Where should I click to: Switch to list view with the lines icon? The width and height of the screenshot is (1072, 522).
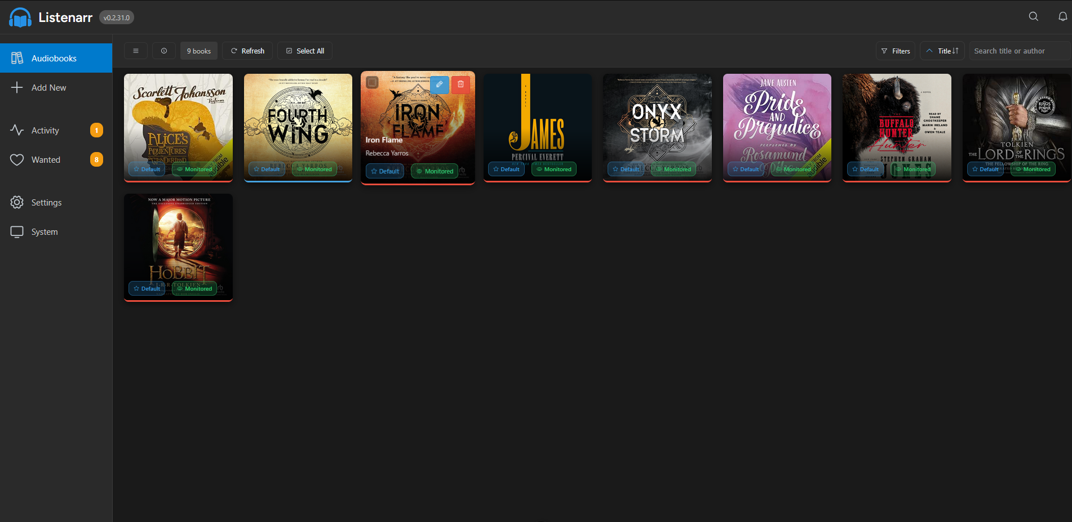point(136,51)
